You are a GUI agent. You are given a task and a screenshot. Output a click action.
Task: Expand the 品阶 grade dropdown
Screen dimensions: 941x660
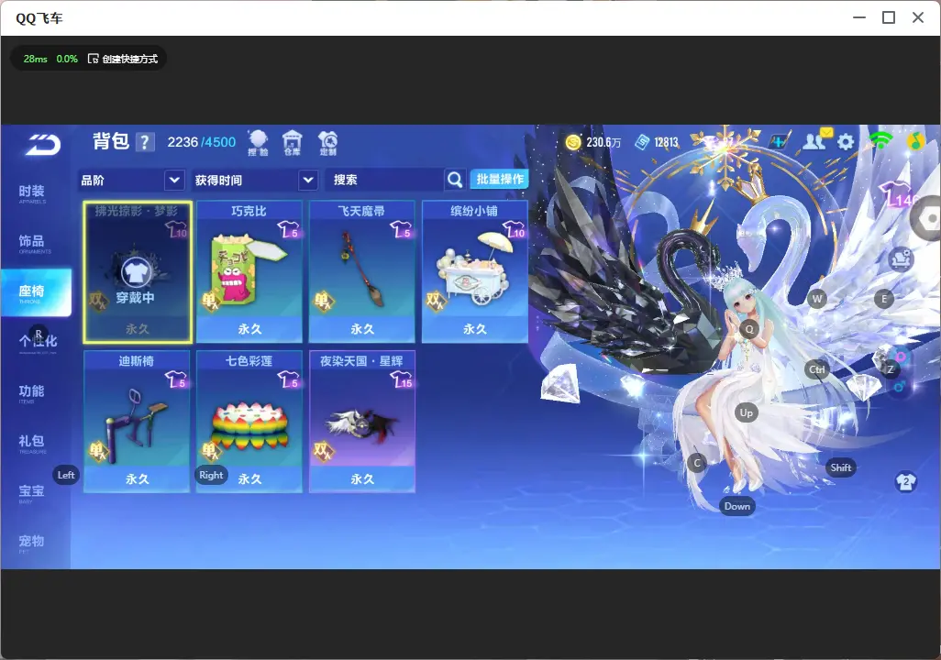tap(131, 180)
